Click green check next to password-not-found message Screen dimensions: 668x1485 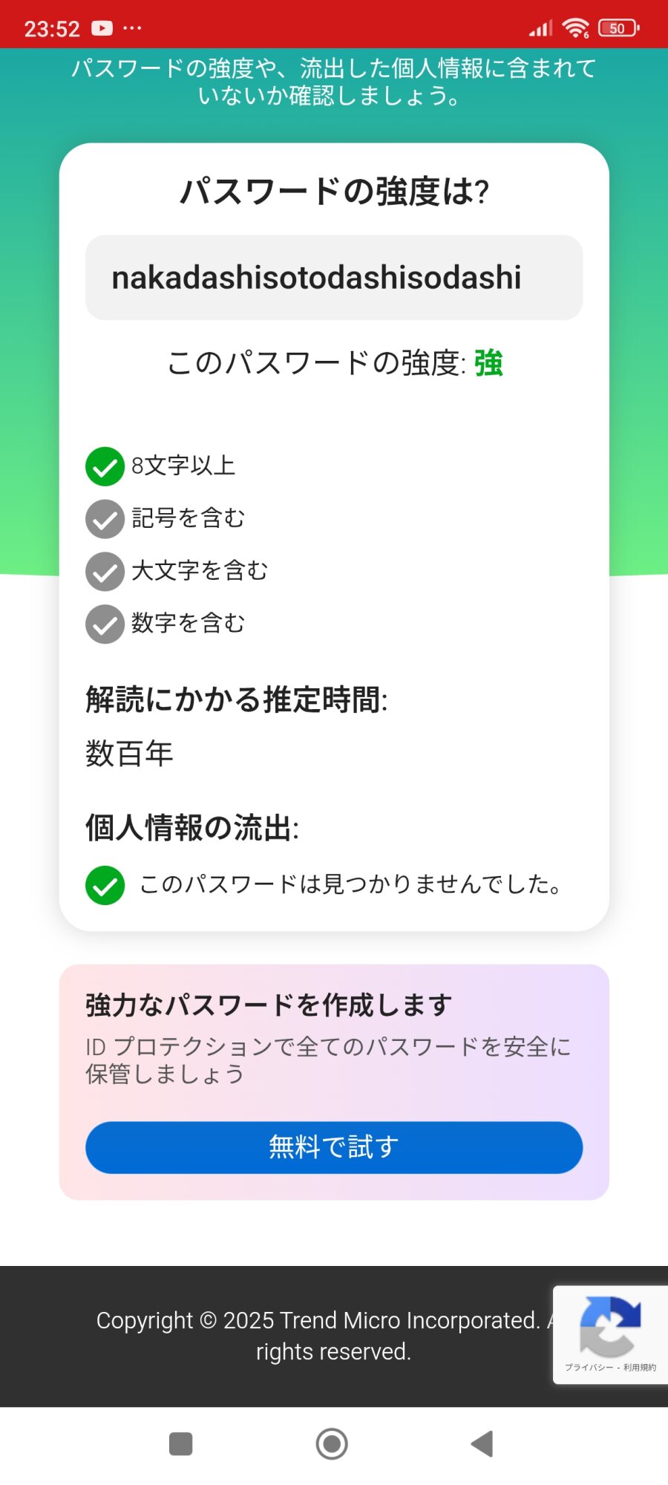(105, 885)
